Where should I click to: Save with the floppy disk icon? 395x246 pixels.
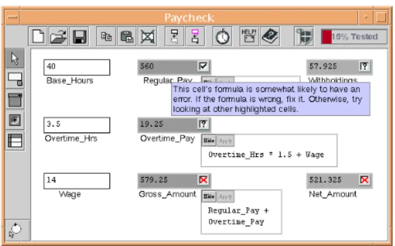pos(79,37)
